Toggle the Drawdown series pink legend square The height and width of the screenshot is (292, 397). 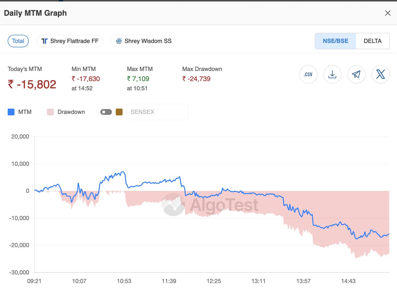point(50,112)
